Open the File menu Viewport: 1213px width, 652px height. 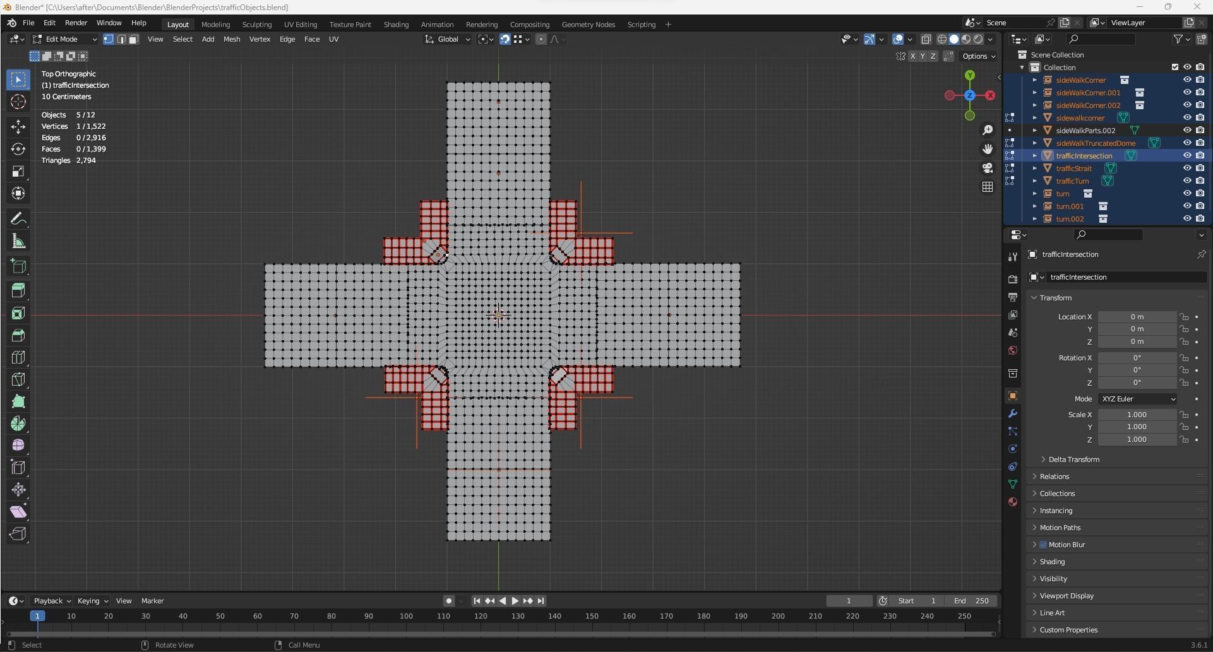(x=28, y=23)
